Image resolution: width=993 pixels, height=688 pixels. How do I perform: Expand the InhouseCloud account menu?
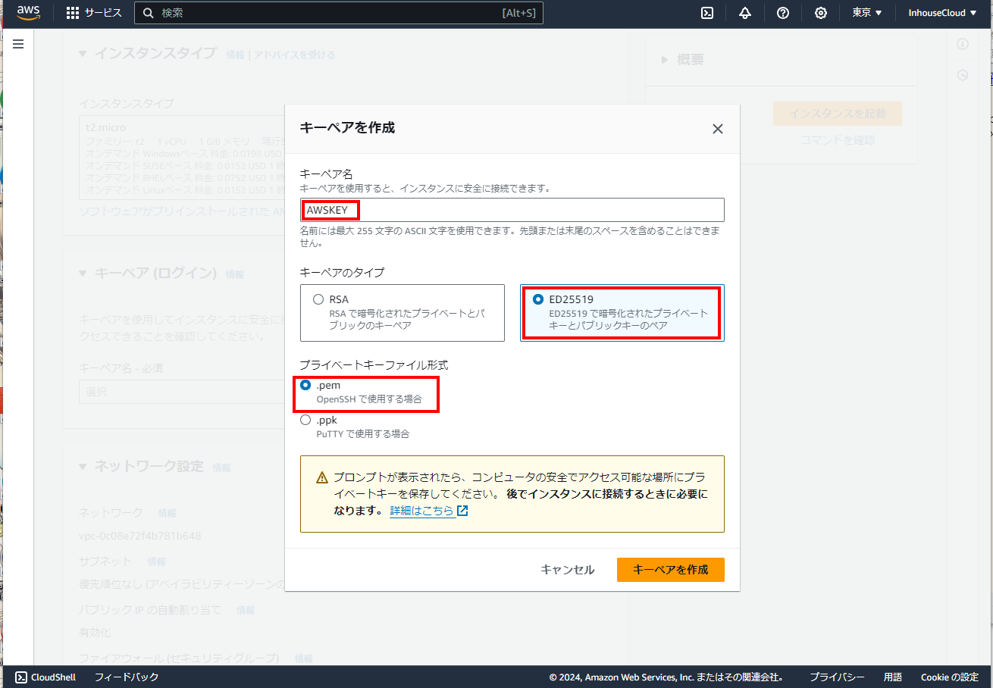942,13
